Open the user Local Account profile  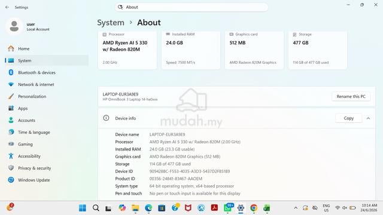click(x=28, y=26)
